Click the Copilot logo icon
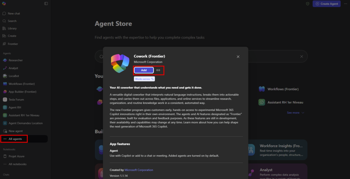Viewport: 350px width, 179px height. [x=4, y=4]
